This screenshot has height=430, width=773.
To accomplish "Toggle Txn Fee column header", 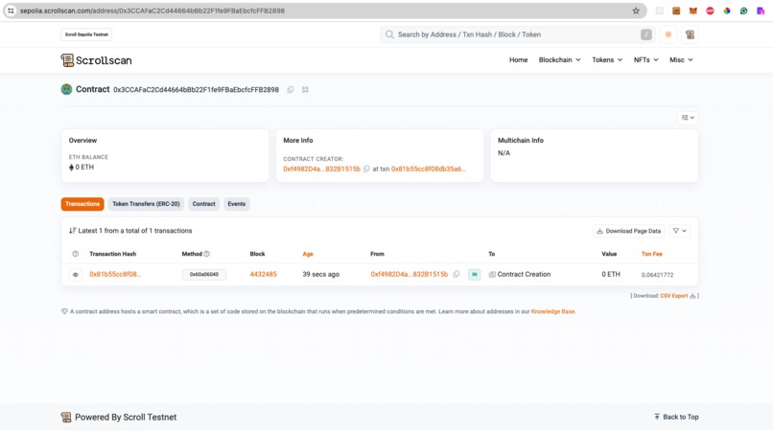I will [652, 254].
